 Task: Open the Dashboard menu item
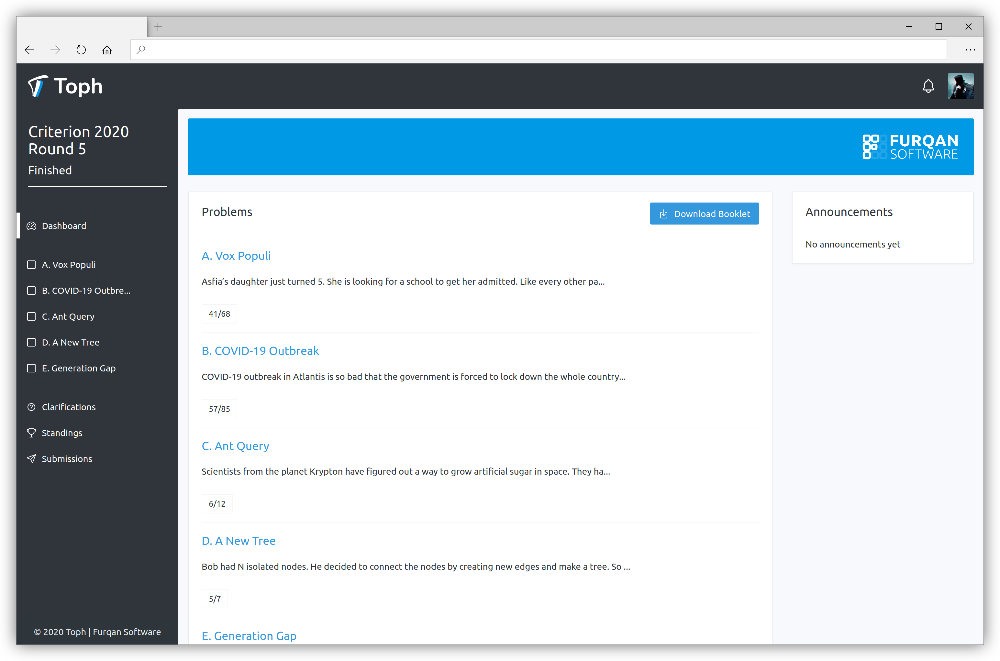tap(64, 226)
